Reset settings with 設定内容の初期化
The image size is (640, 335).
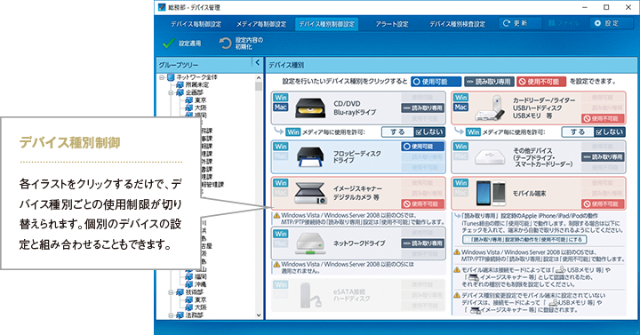click(x=241, y=44)
